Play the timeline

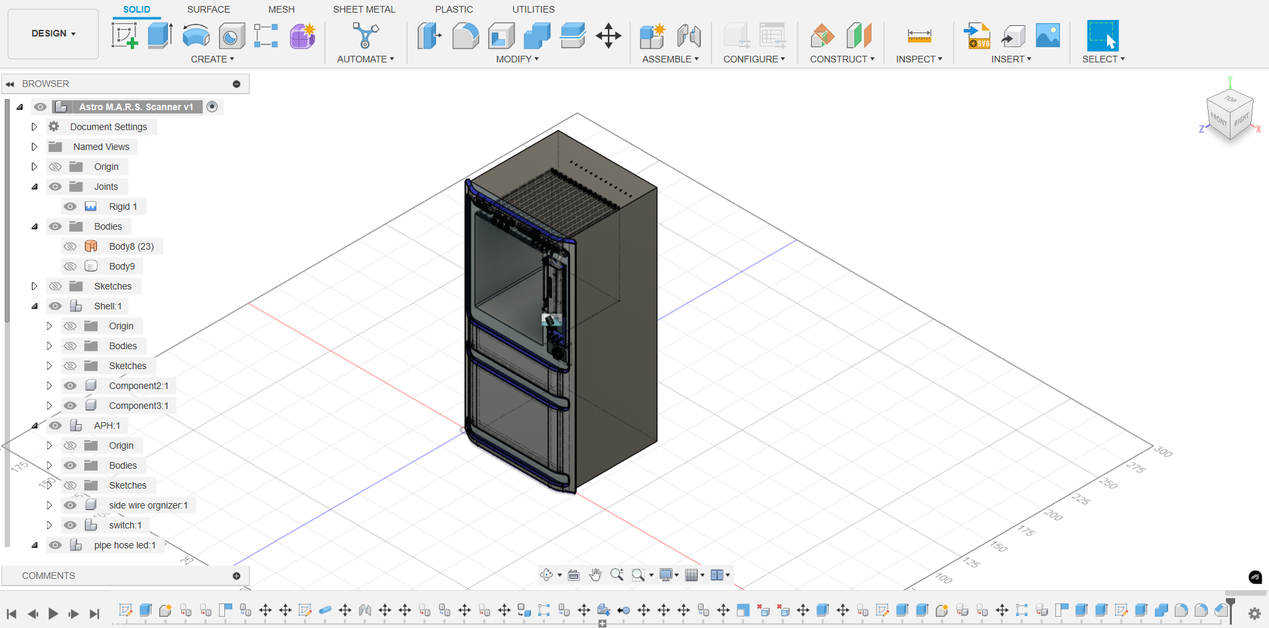tap(53, 614)
